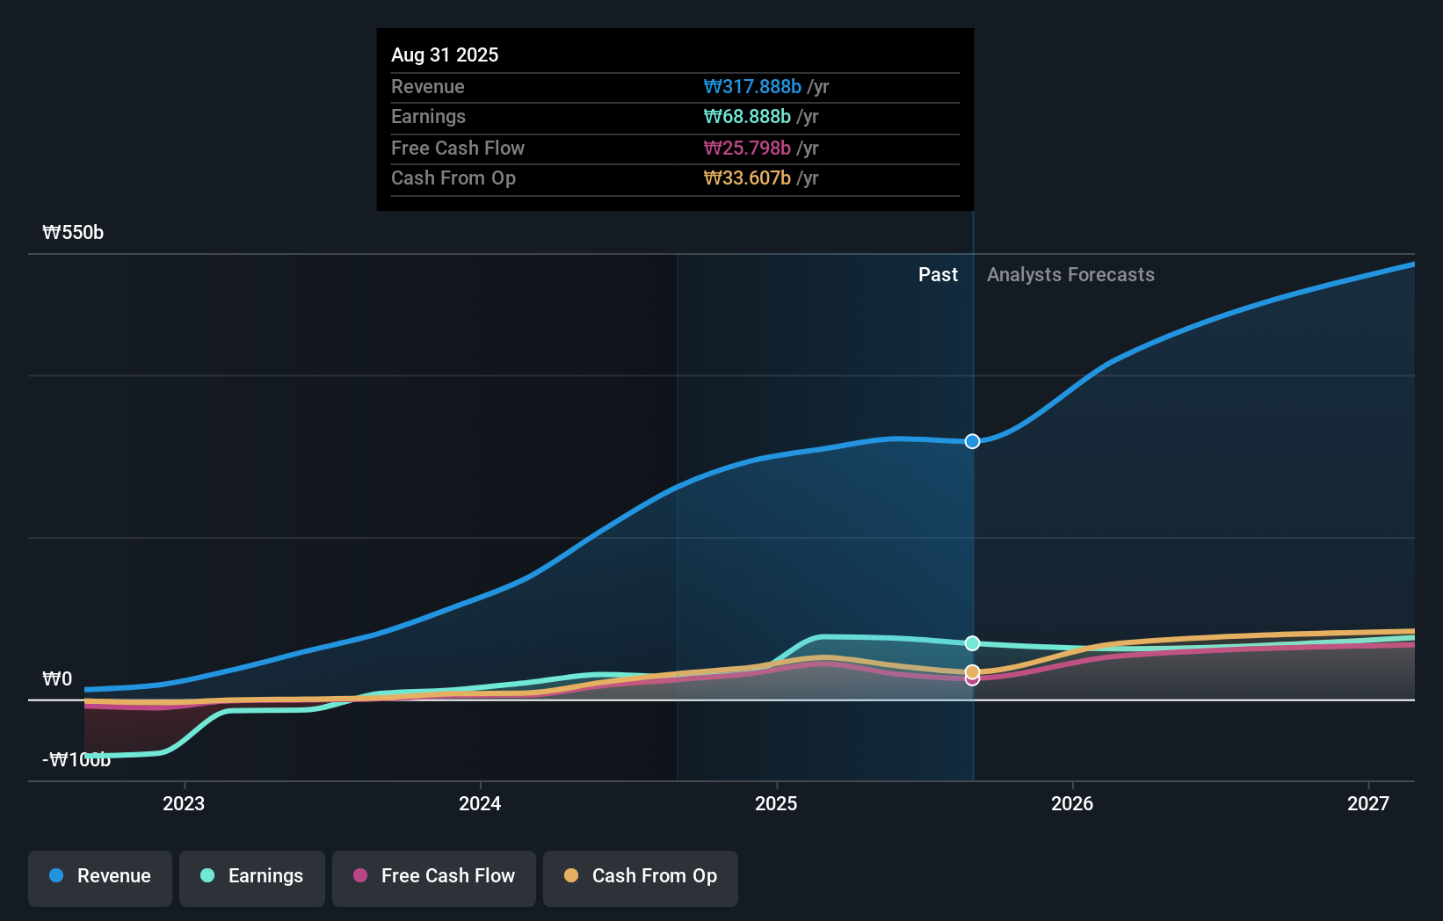Click the Revenue value in the tooltip
The image size is (1443, 921).
pos(752,87)
